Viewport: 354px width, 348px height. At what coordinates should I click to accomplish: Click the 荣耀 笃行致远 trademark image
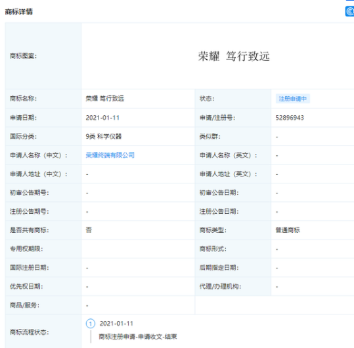pyautogui.click(x=234, y=56)
